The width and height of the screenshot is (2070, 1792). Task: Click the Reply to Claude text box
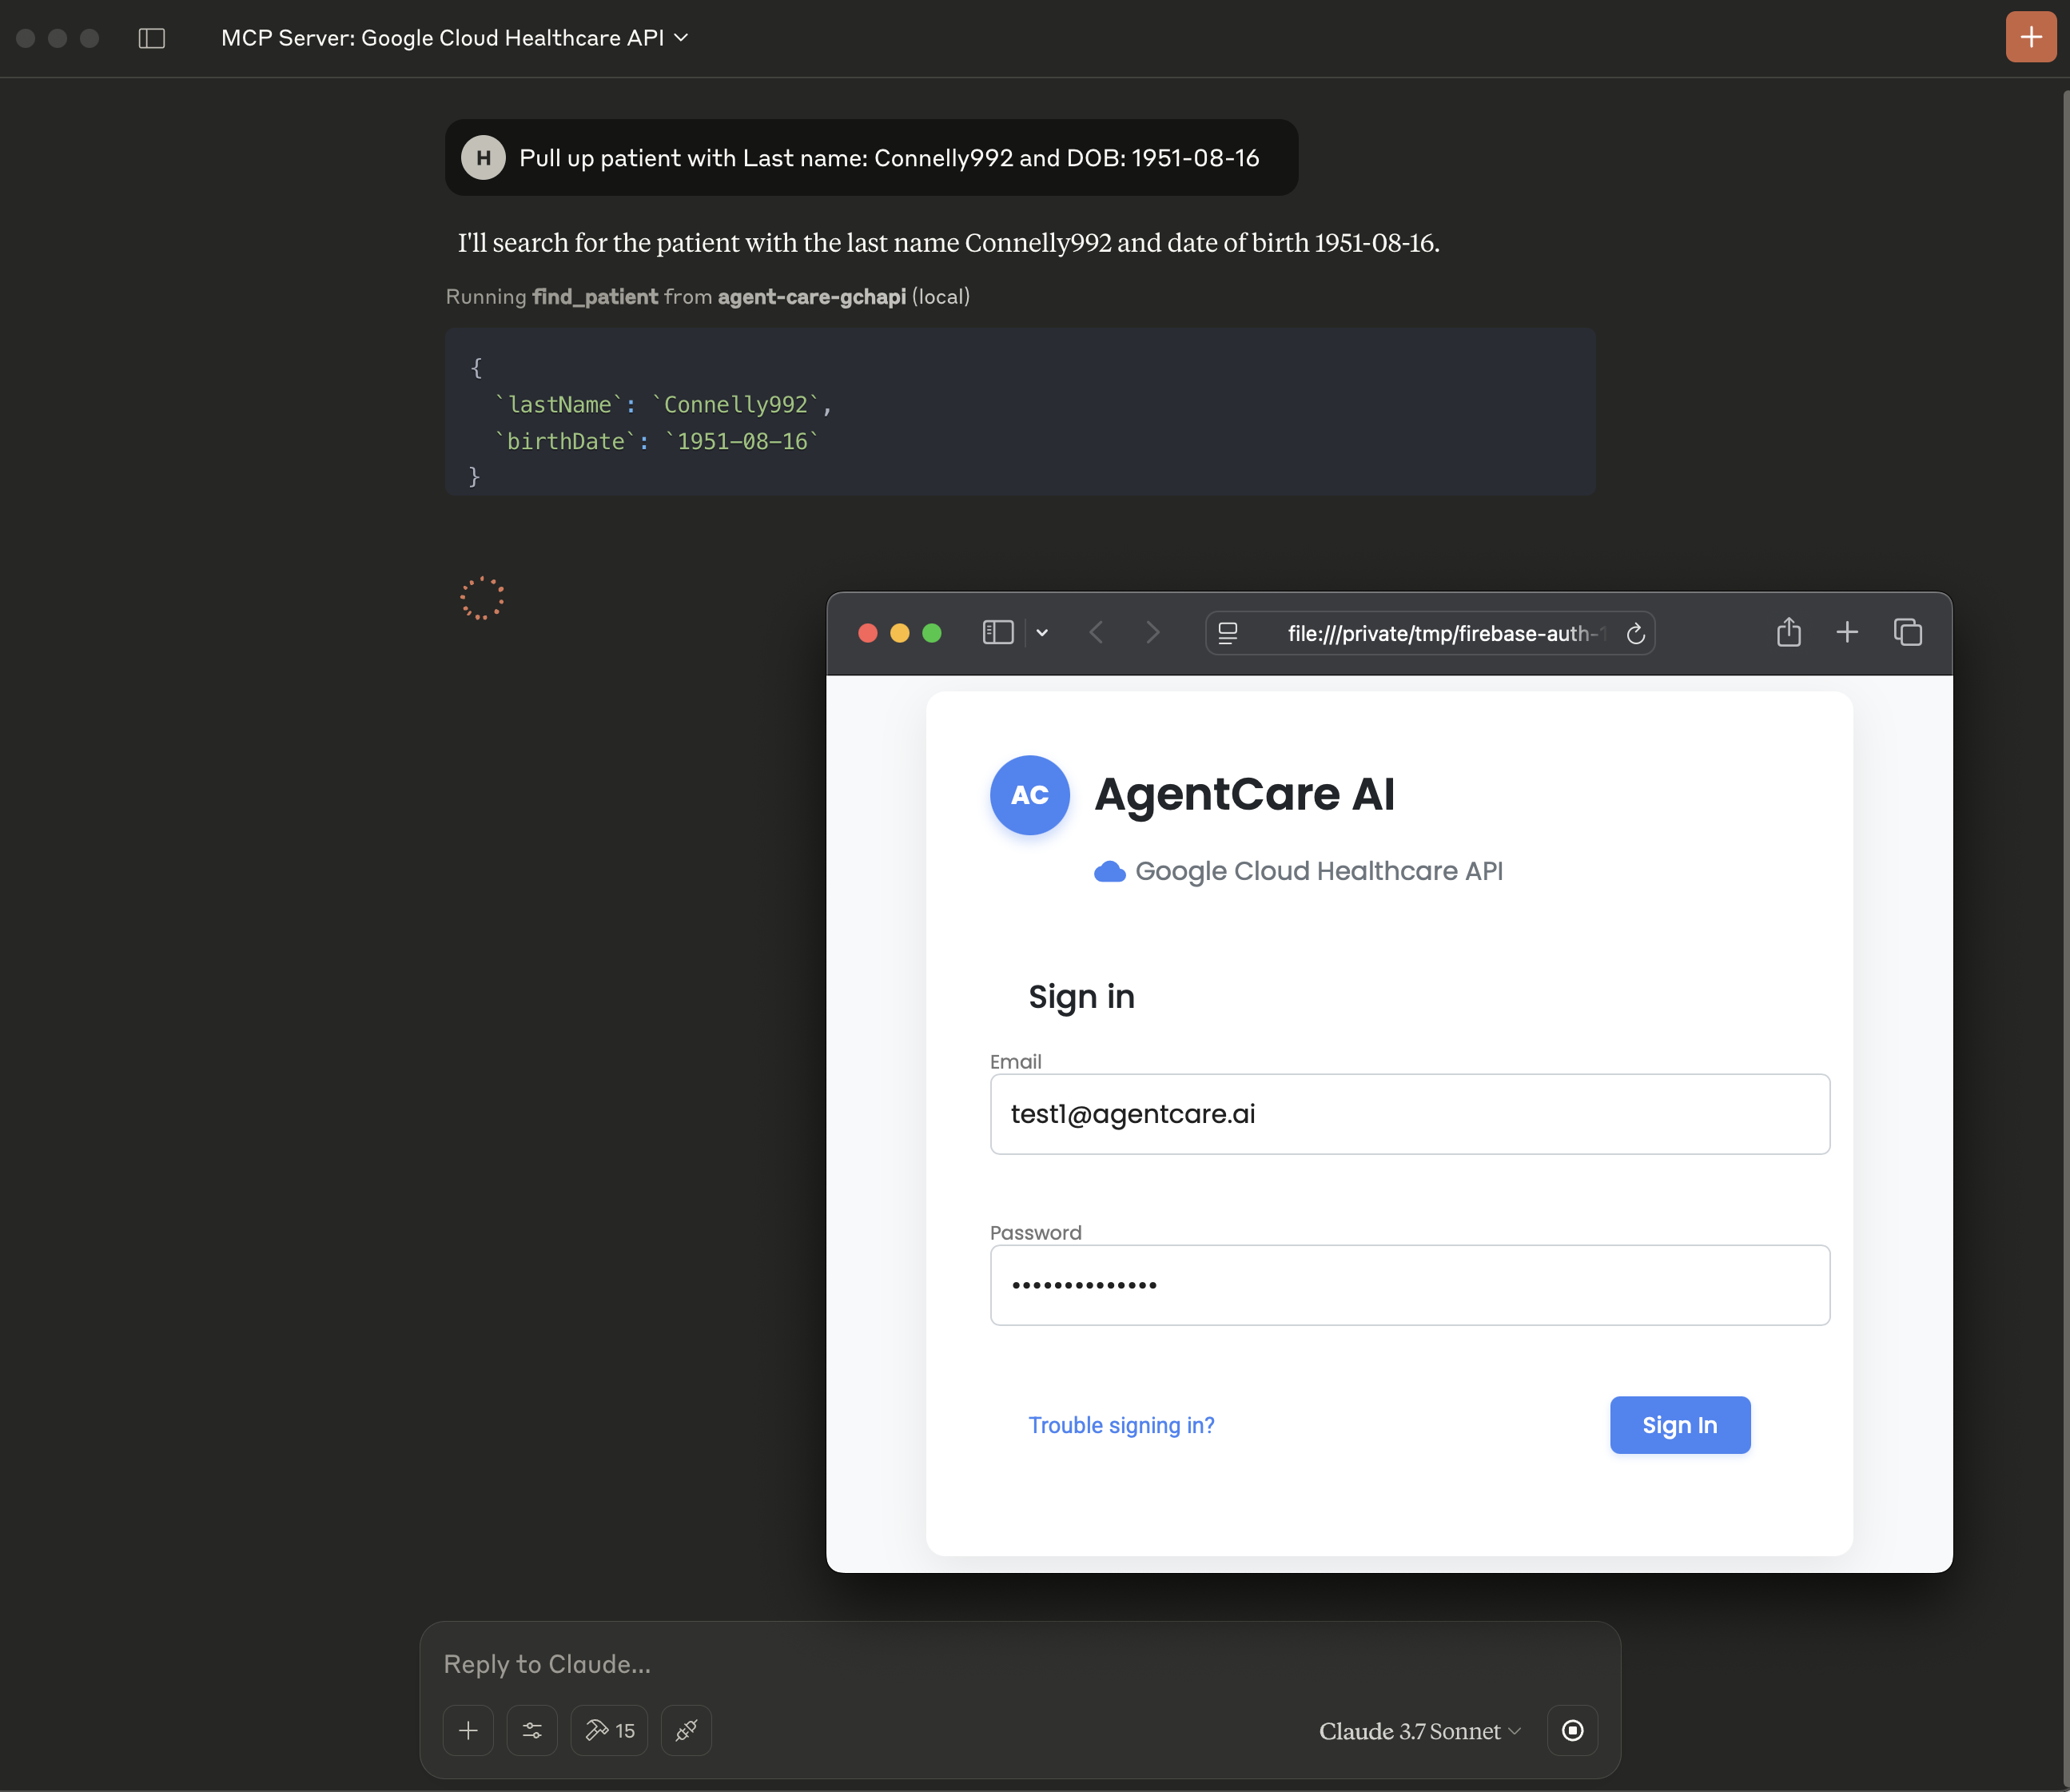click(x=1018, y=1664)
